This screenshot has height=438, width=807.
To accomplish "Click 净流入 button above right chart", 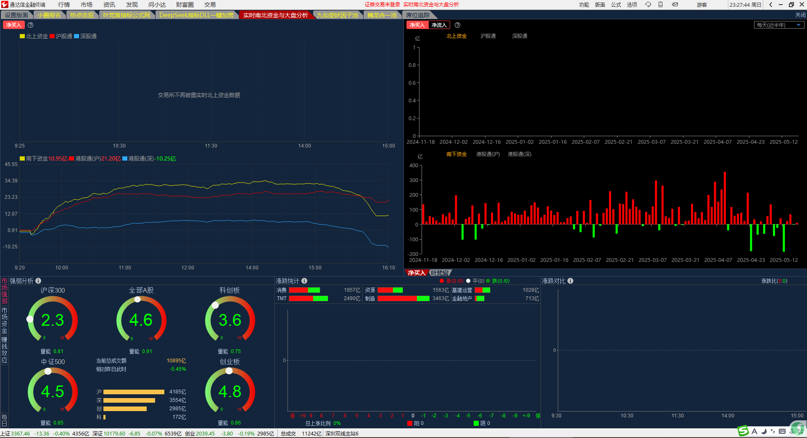I will click(439, 25).
